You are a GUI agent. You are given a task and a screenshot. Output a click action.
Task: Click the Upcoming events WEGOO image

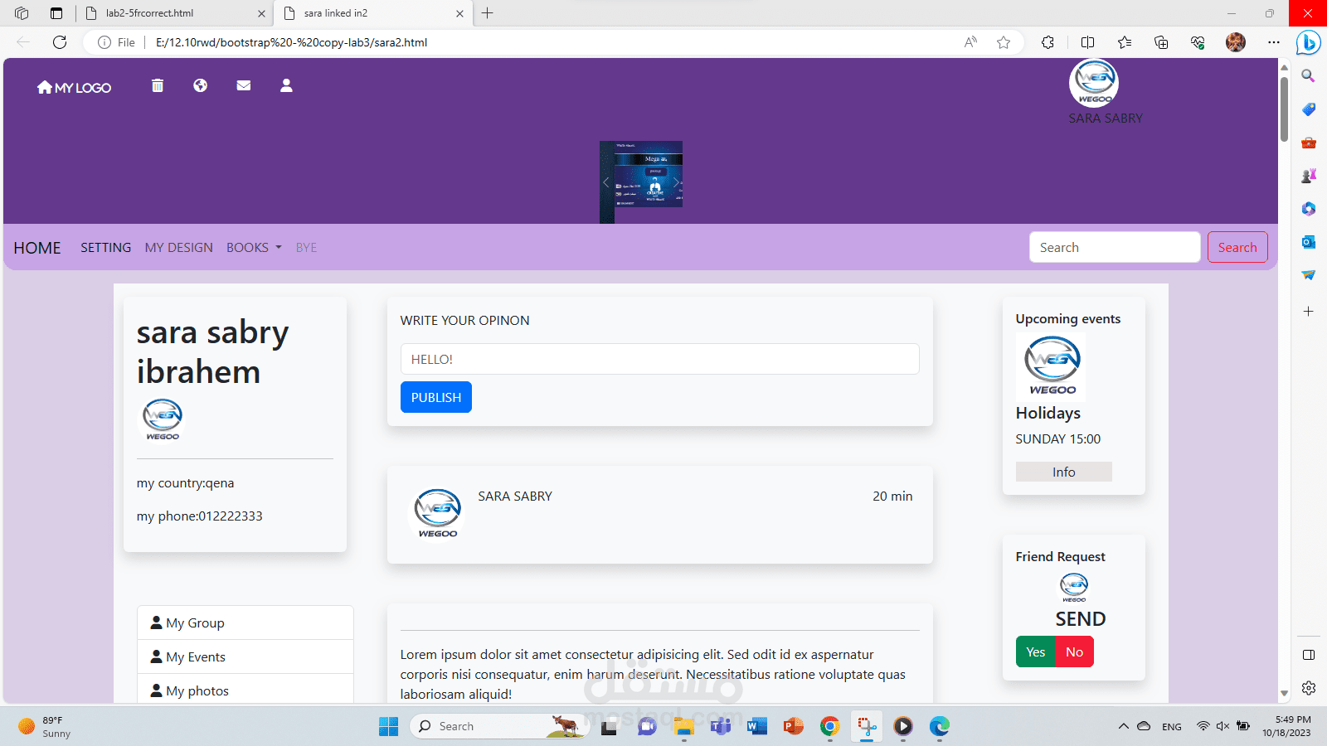(x=1051, y=367)
